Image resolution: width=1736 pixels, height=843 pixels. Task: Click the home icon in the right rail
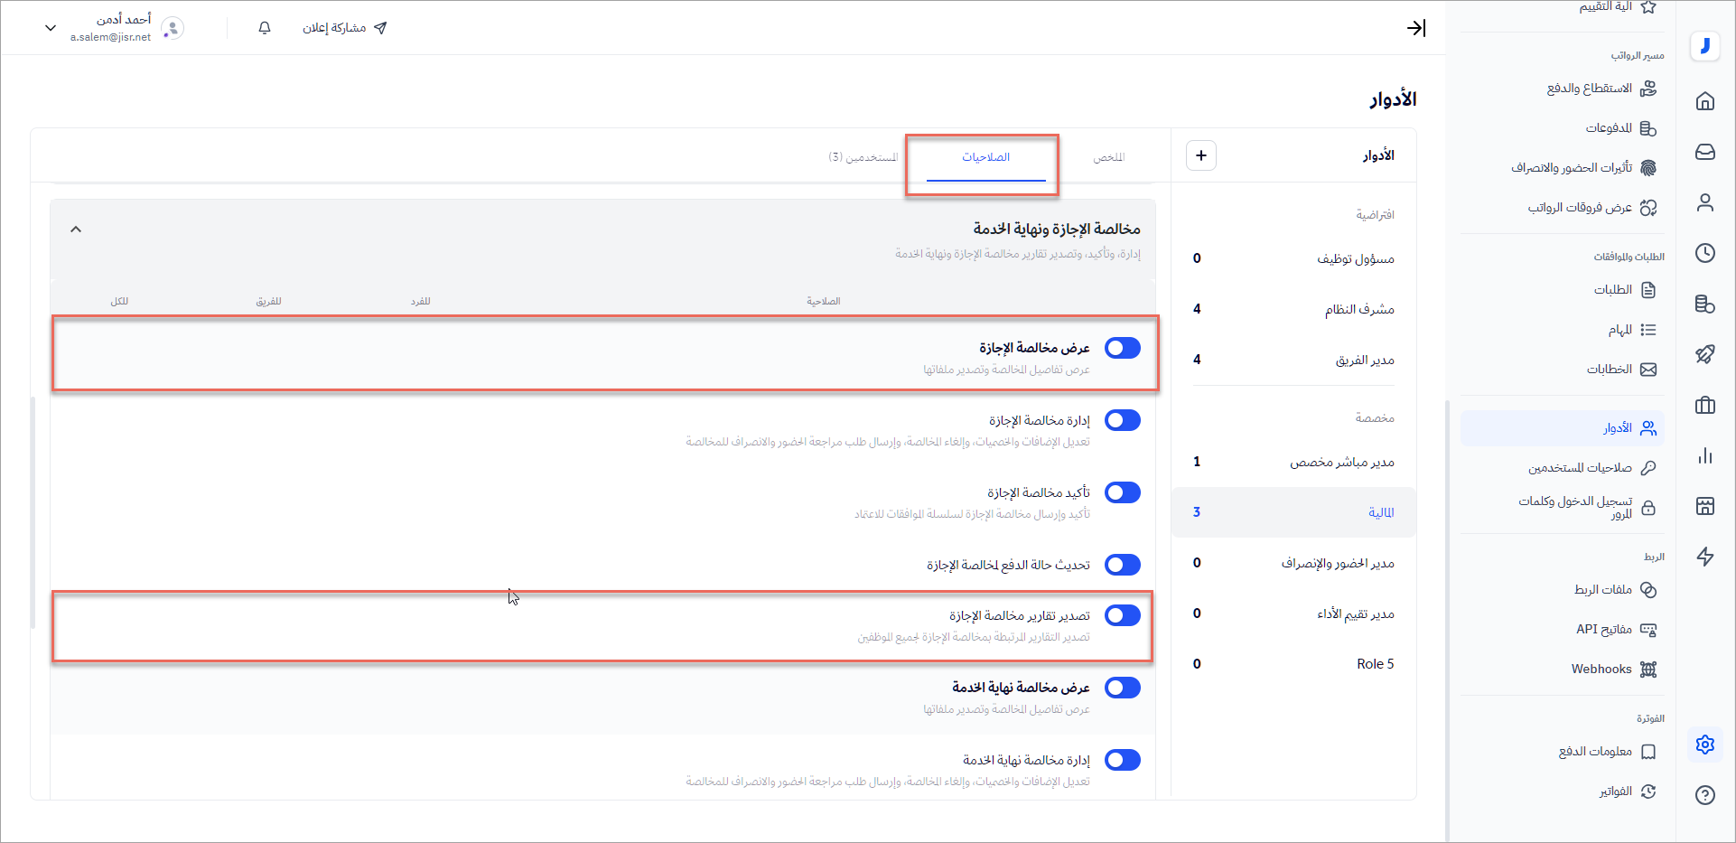[1704, 101]
